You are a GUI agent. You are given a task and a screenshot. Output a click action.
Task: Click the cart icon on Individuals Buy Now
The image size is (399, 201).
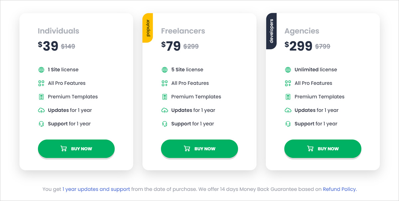click(x=64, y=149)
